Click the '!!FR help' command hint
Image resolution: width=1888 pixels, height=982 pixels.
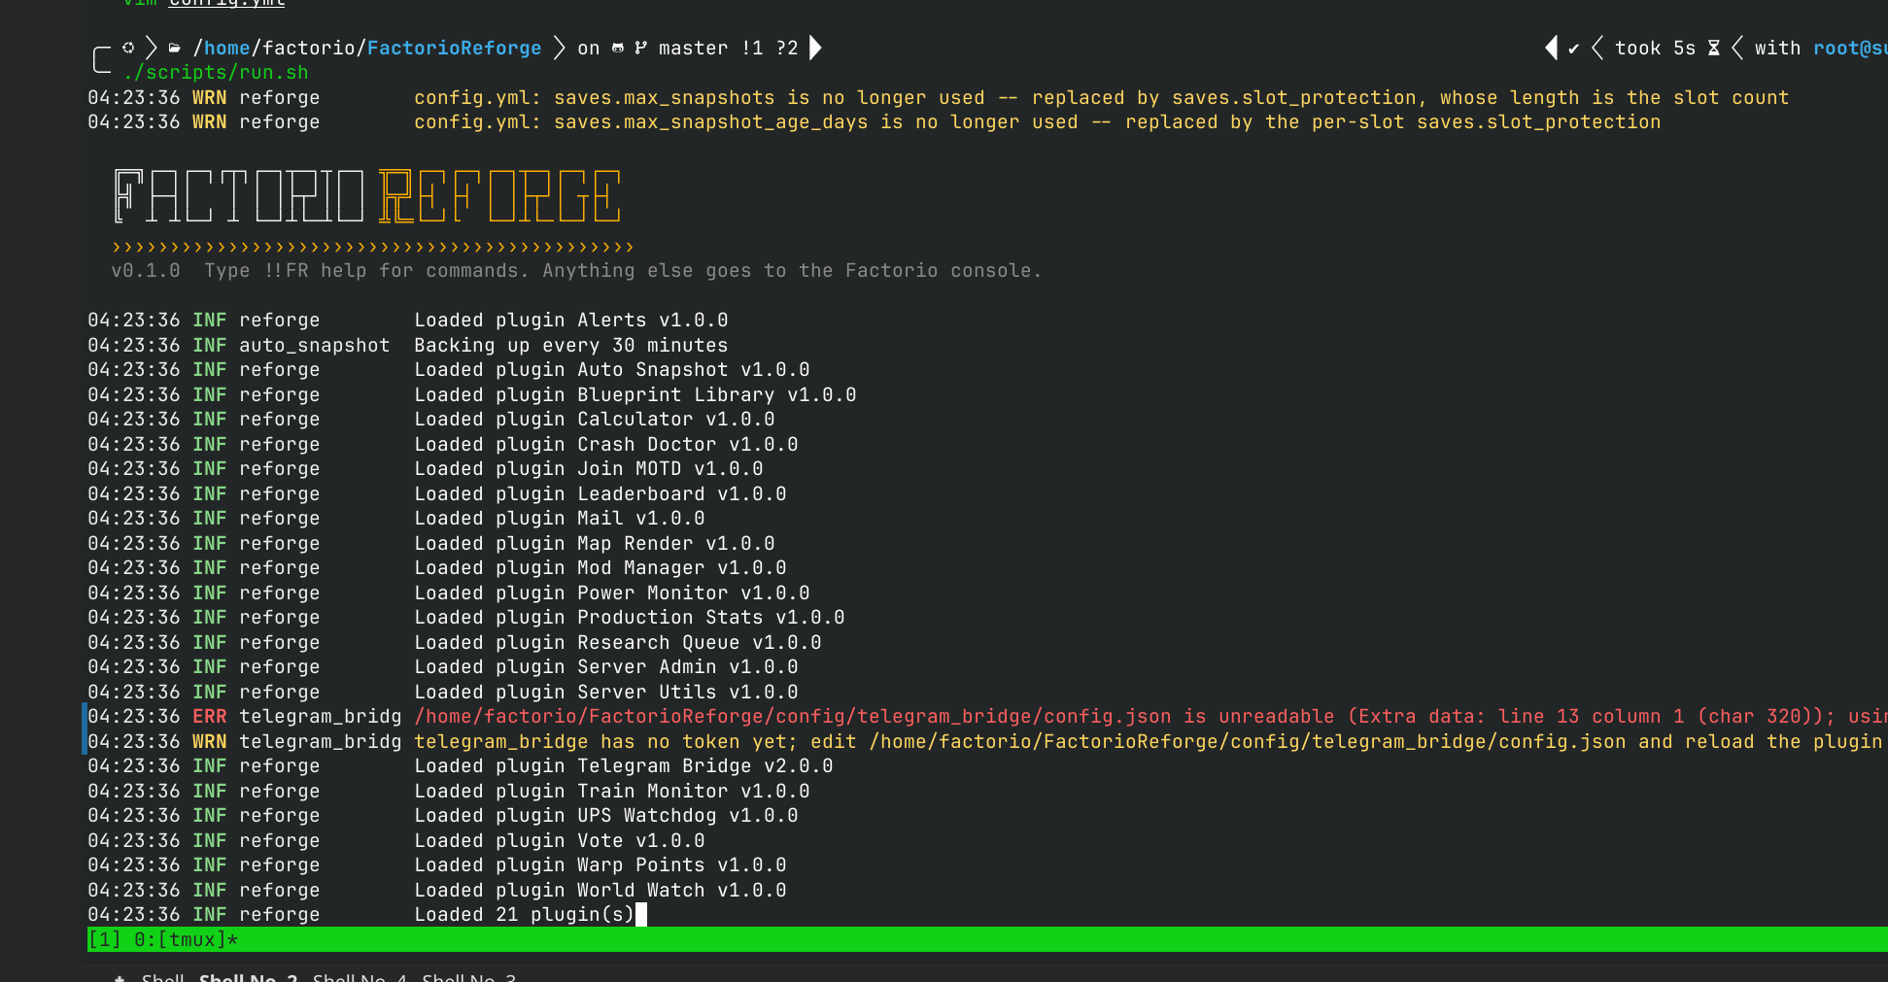[x=320, y=271]
